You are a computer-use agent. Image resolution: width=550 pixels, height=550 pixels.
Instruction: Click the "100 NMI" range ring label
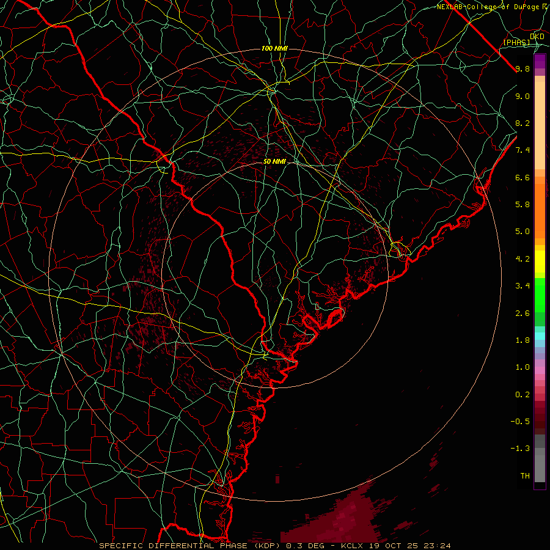tap(274, 48)
